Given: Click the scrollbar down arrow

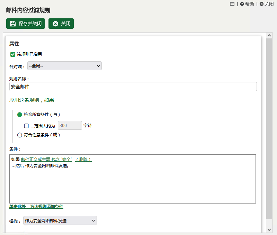Looking at the screenshot, I should coord(269,230).
